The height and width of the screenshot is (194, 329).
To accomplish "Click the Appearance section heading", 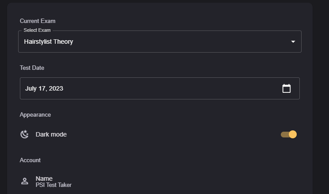I will pyautogui.click(x=35, y=114).
